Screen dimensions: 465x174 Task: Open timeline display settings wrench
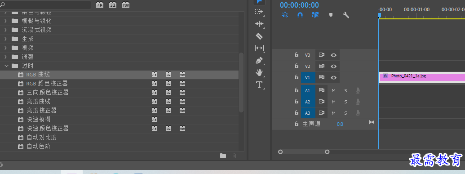346,15
